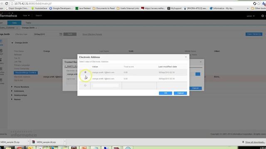Viewport: 266px width, 149px height.
Task: Expand the Names section
Action: 12,99
